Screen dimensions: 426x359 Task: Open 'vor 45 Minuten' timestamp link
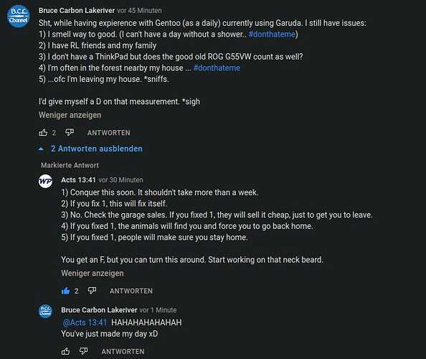(139, 11)
